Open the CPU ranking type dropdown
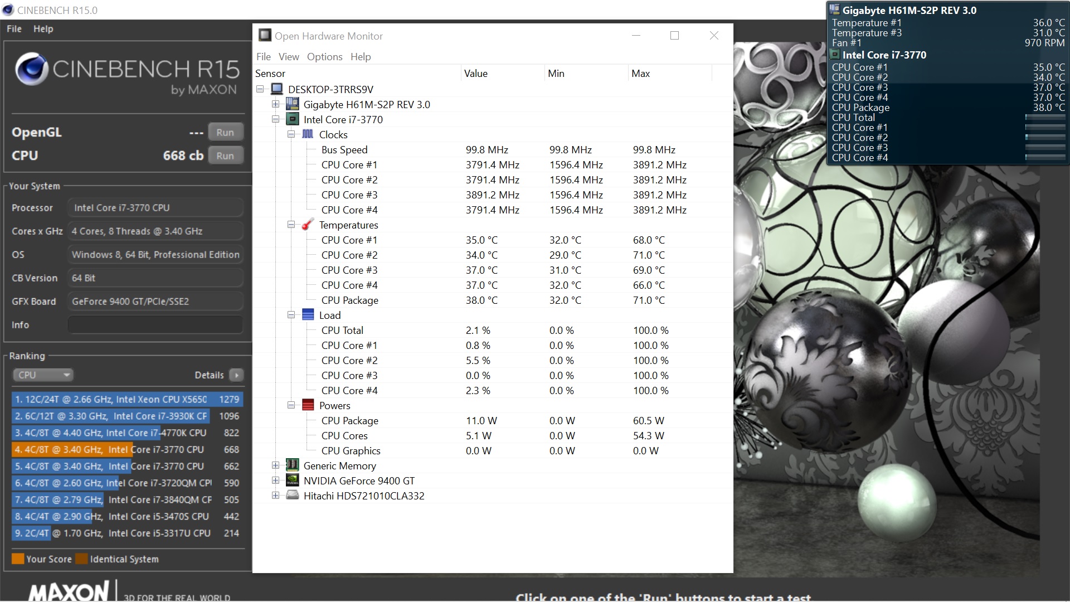 43,375
